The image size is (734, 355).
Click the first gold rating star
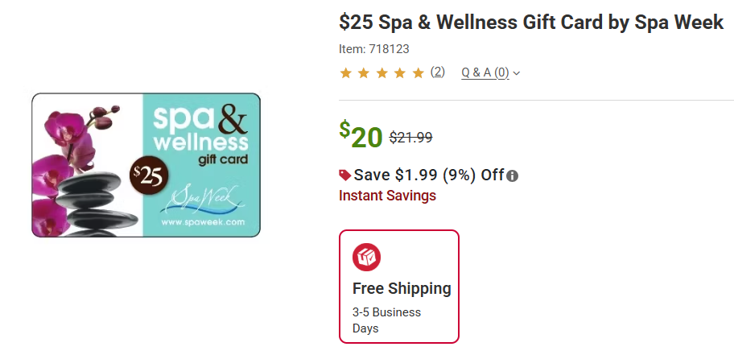(346, 73)
